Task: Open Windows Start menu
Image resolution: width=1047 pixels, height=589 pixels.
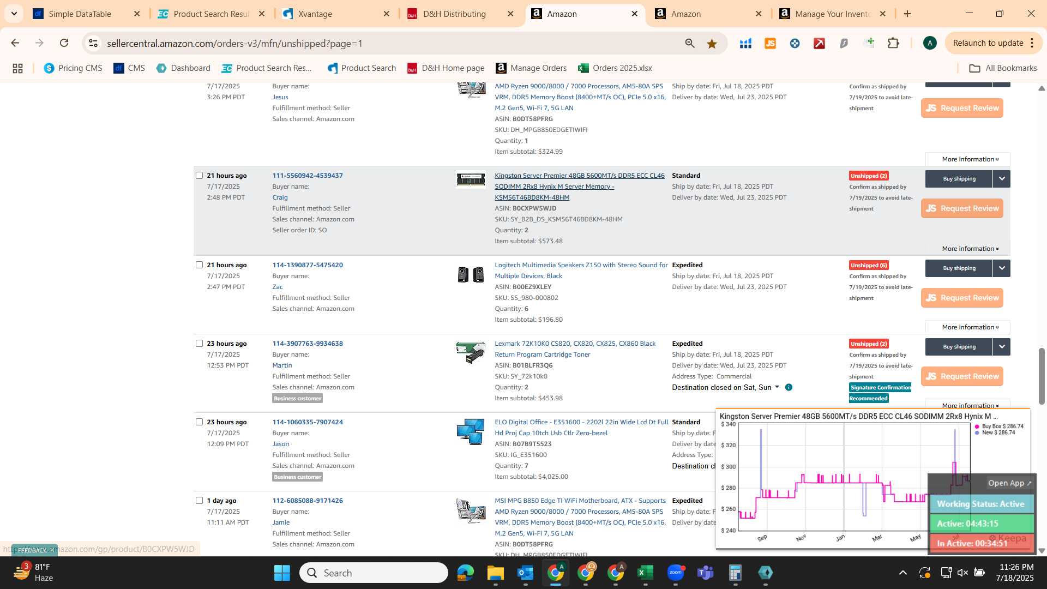Action: pyautogui.click(x=282, y=573)
